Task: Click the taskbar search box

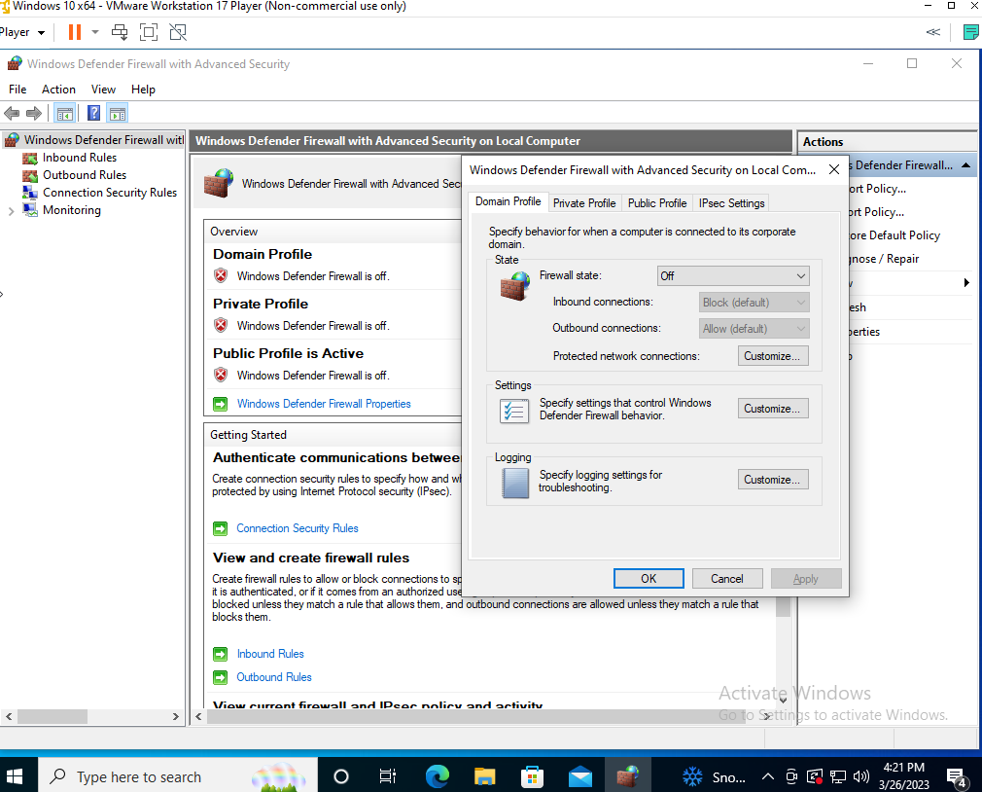Action: pos(178,777)
